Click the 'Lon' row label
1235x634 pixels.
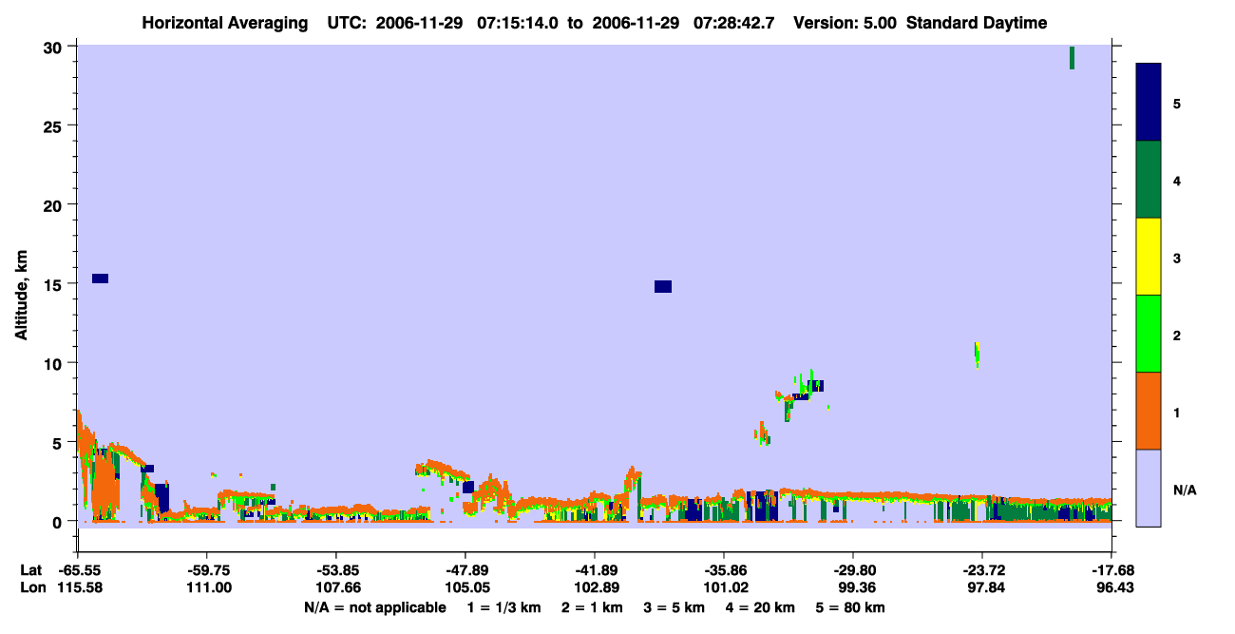coord(32,587)
